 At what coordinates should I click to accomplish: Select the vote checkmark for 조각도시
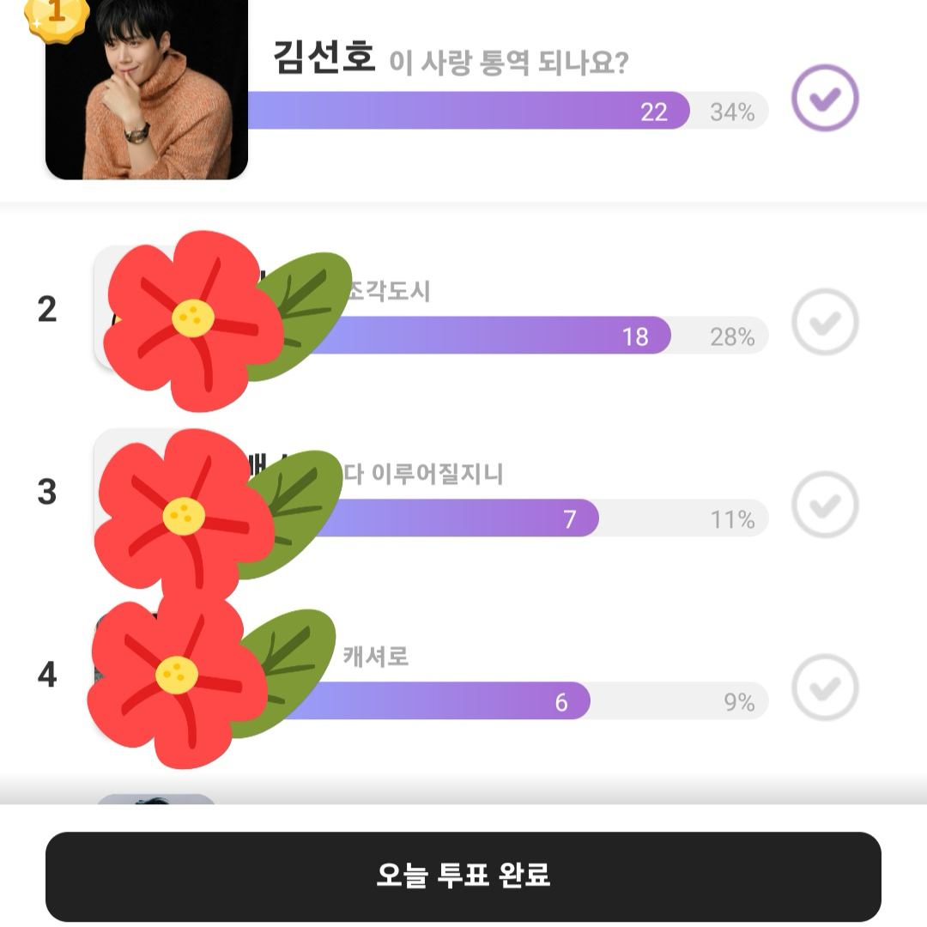point(824,322)
